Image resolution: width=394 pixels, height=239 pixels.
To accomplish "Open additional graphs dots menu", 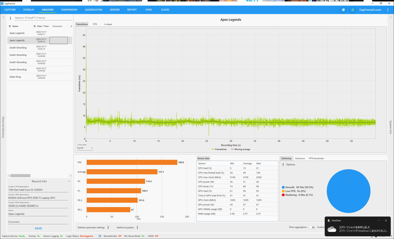I will tap(137, 228).
